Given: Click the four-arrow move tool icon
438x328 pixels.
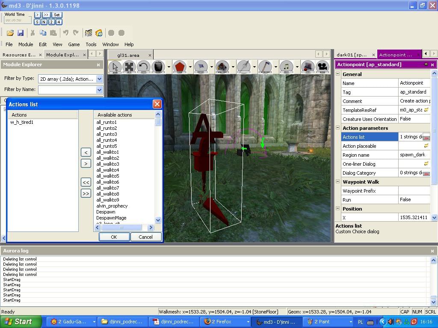Looking at the screenshot, I should pyautogui.click(x=129, y=67).
